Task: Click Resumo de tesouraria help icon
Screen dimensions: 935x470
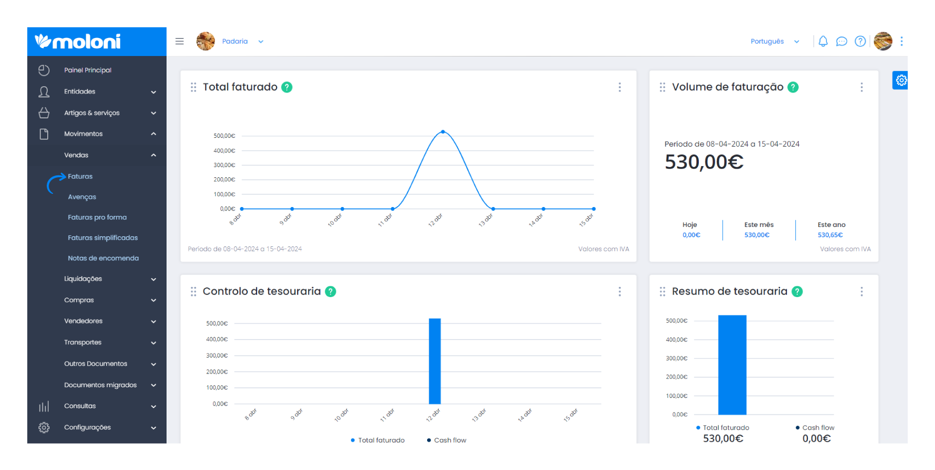Action: [x=797, y=291]
